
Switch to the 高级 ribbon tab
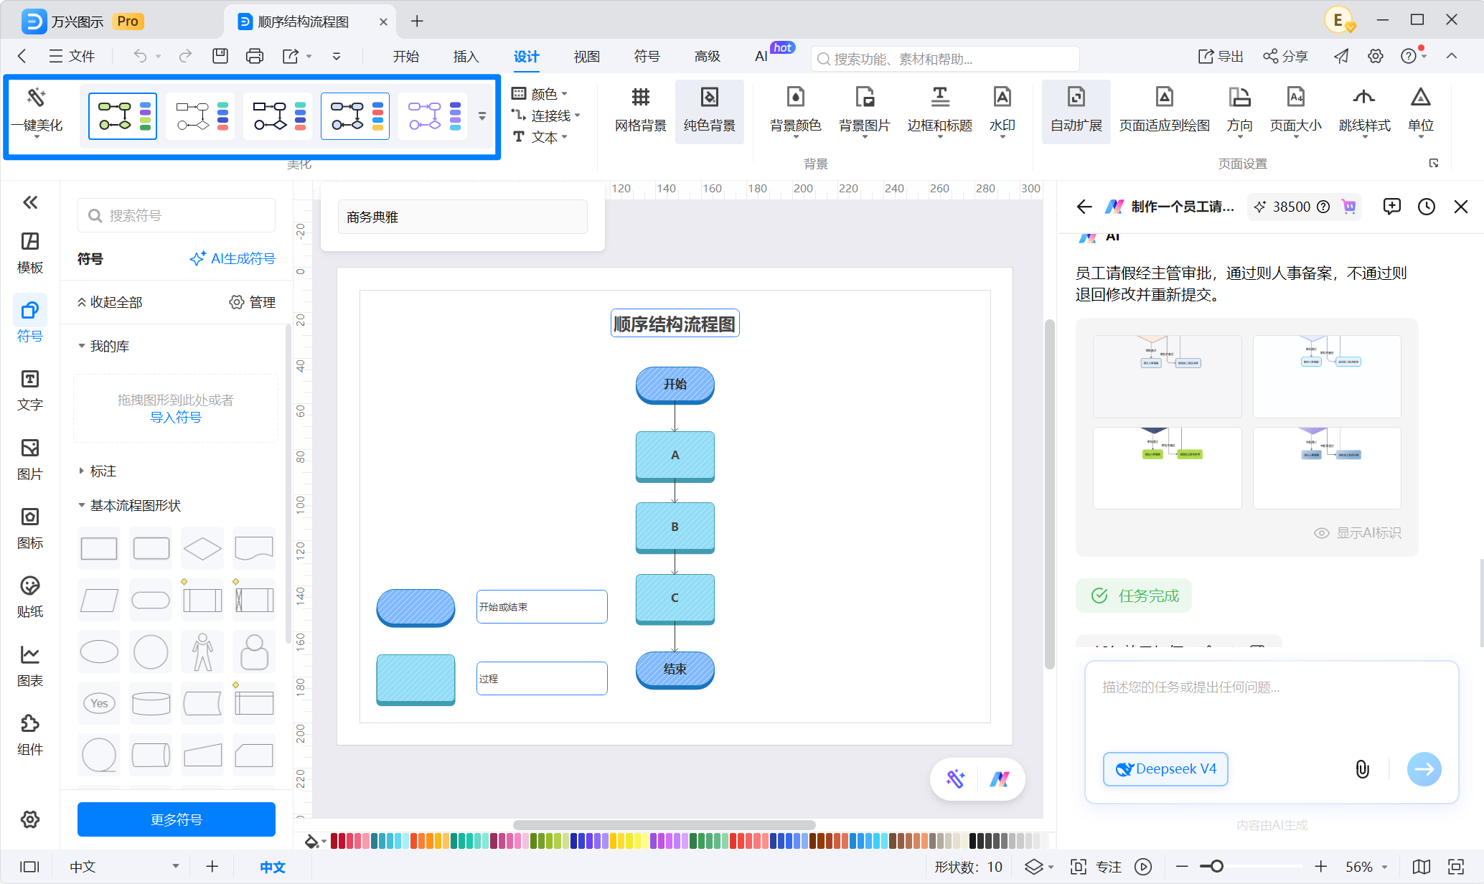coord(707,56)
